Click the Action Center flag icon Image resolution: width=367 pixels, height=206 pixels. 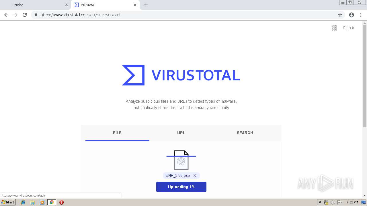340,202
